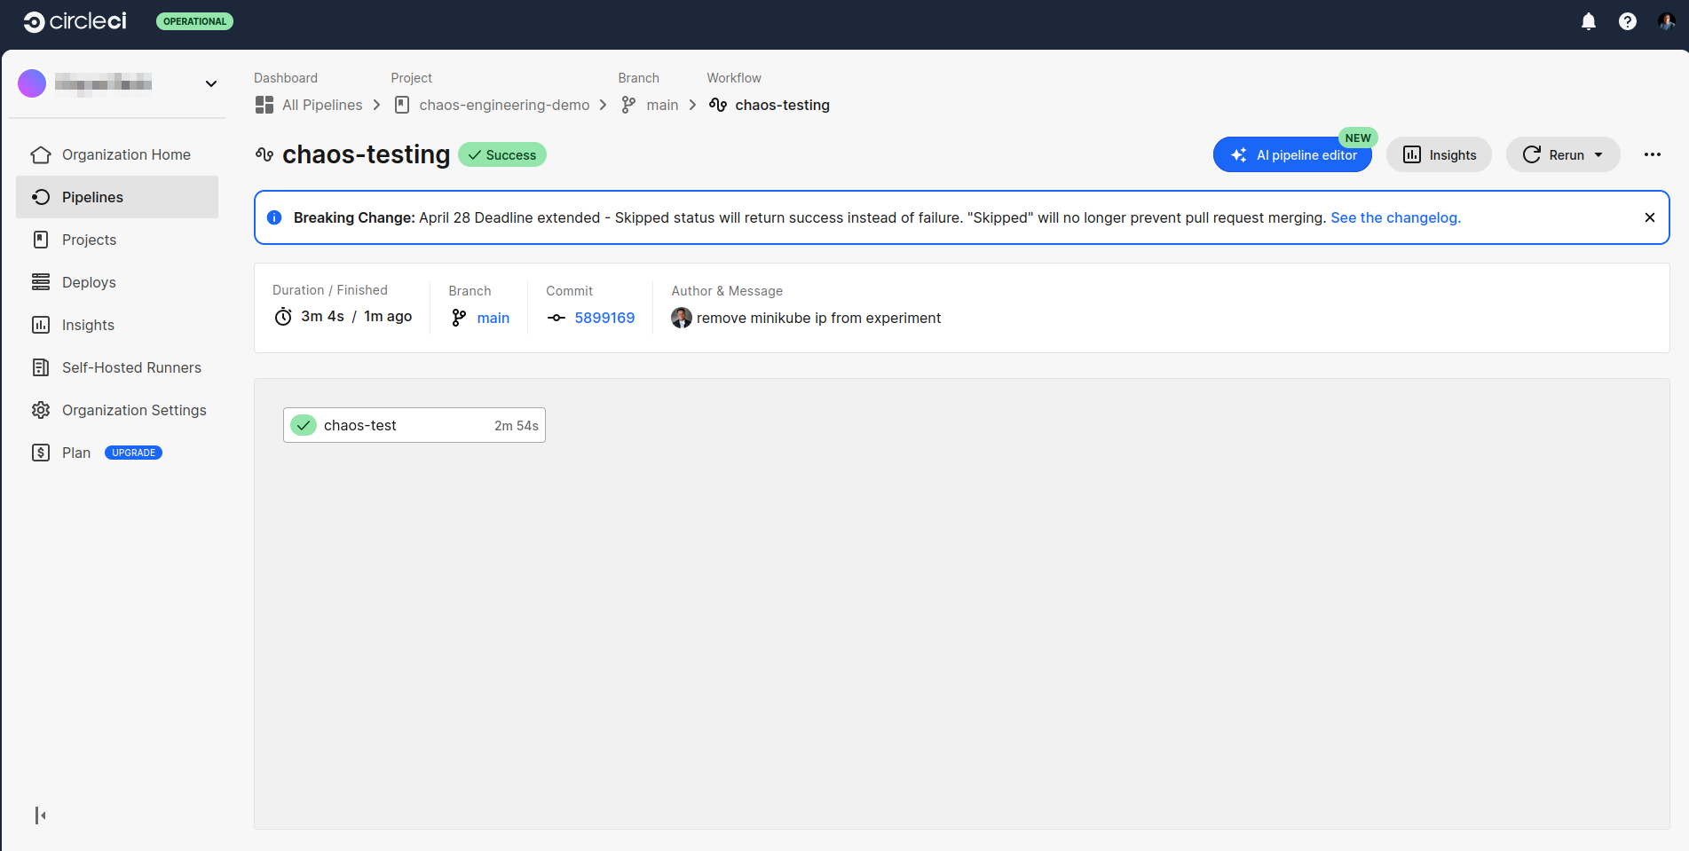Click the CircleCI logo in the top bar
The height and width of the screenshot is (851, 1689).
click(x=75, y=21)
